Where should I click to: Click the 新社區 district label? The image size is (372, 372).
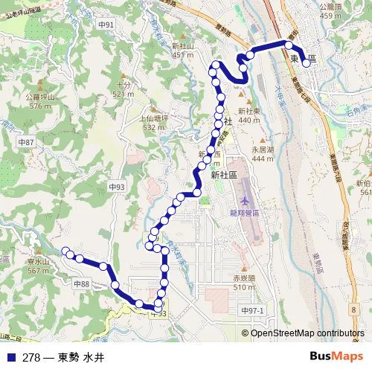pyautogui.click(x=224, y=175)
